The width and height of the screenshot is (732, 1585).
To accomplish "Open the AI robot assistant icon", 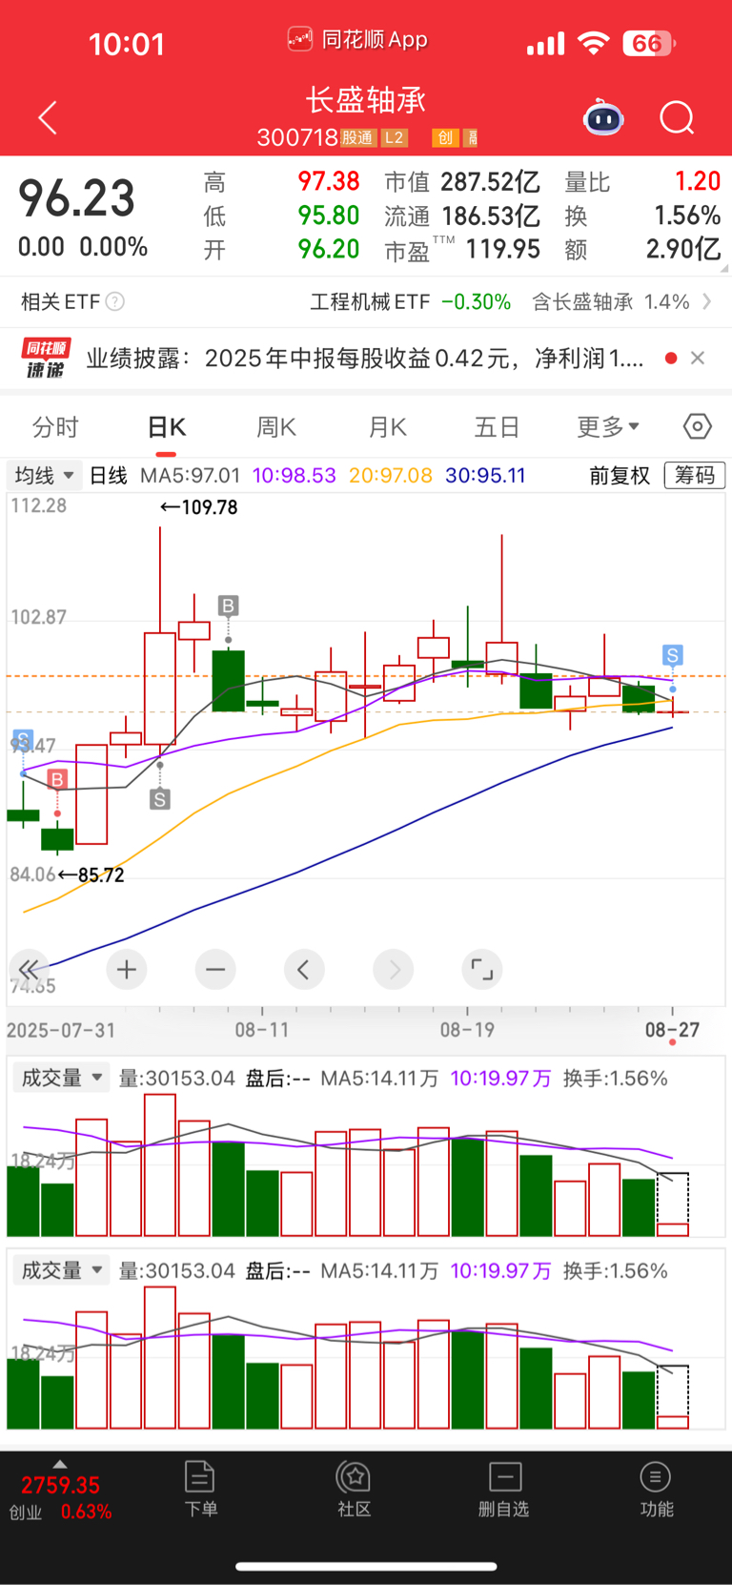I will (x=603, y=118).
